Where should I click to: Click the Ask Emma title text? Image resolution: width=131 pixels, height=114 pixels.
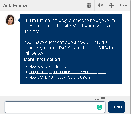[15, 6]
